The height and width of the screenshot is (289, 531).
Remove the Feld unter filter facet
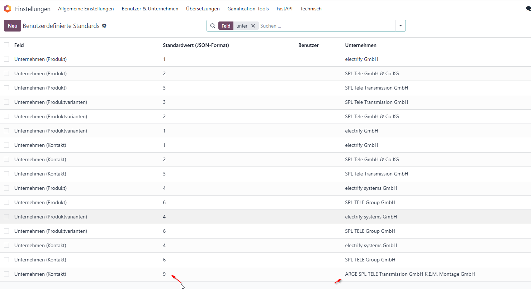pos(253,26)
